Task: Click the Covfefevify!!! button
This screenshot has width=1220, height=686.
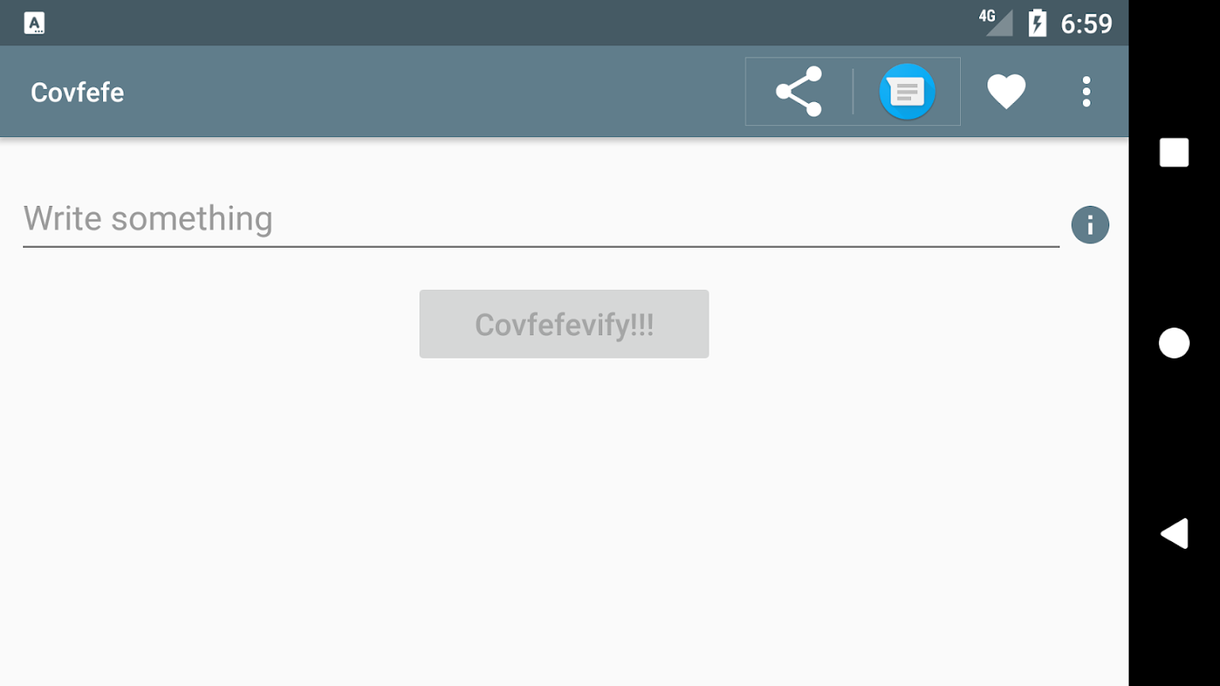Action: click(564, 324)
